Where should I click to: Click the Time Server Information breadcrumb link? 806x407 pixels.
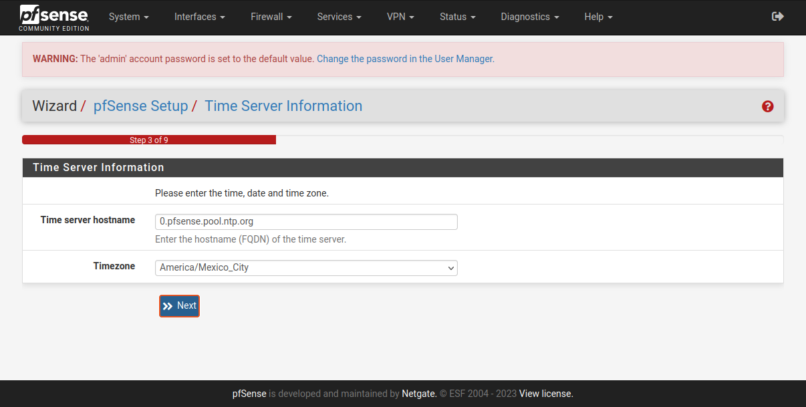click(x=283, y=106)
